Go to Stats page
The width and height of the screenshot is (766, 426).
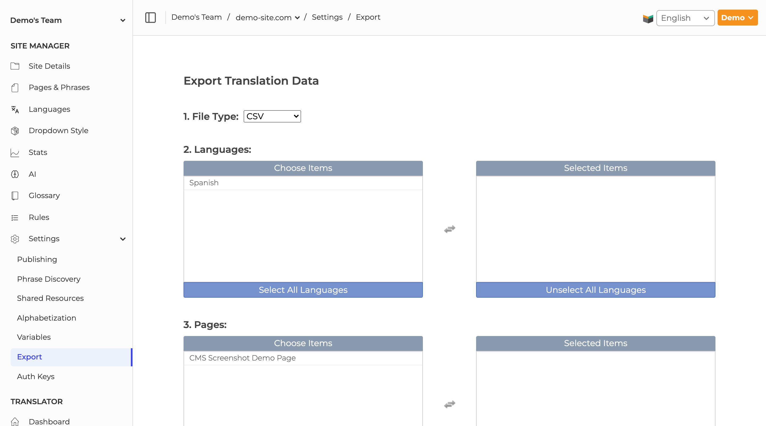click(38, 152)
